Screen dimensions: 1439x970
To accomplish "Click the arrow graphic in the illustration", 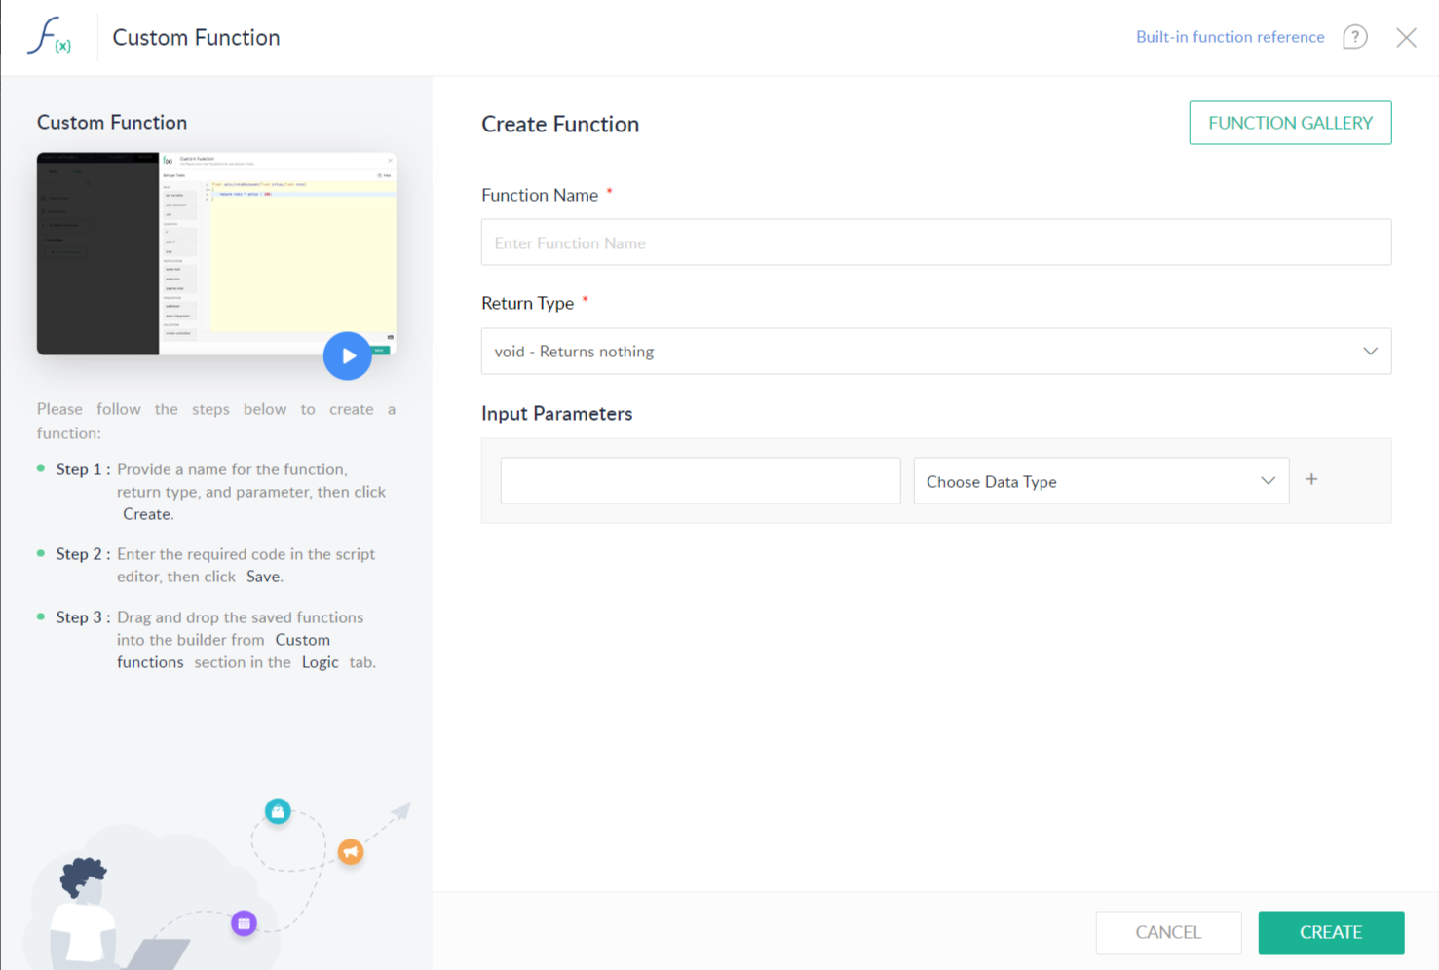I will 399,811.
